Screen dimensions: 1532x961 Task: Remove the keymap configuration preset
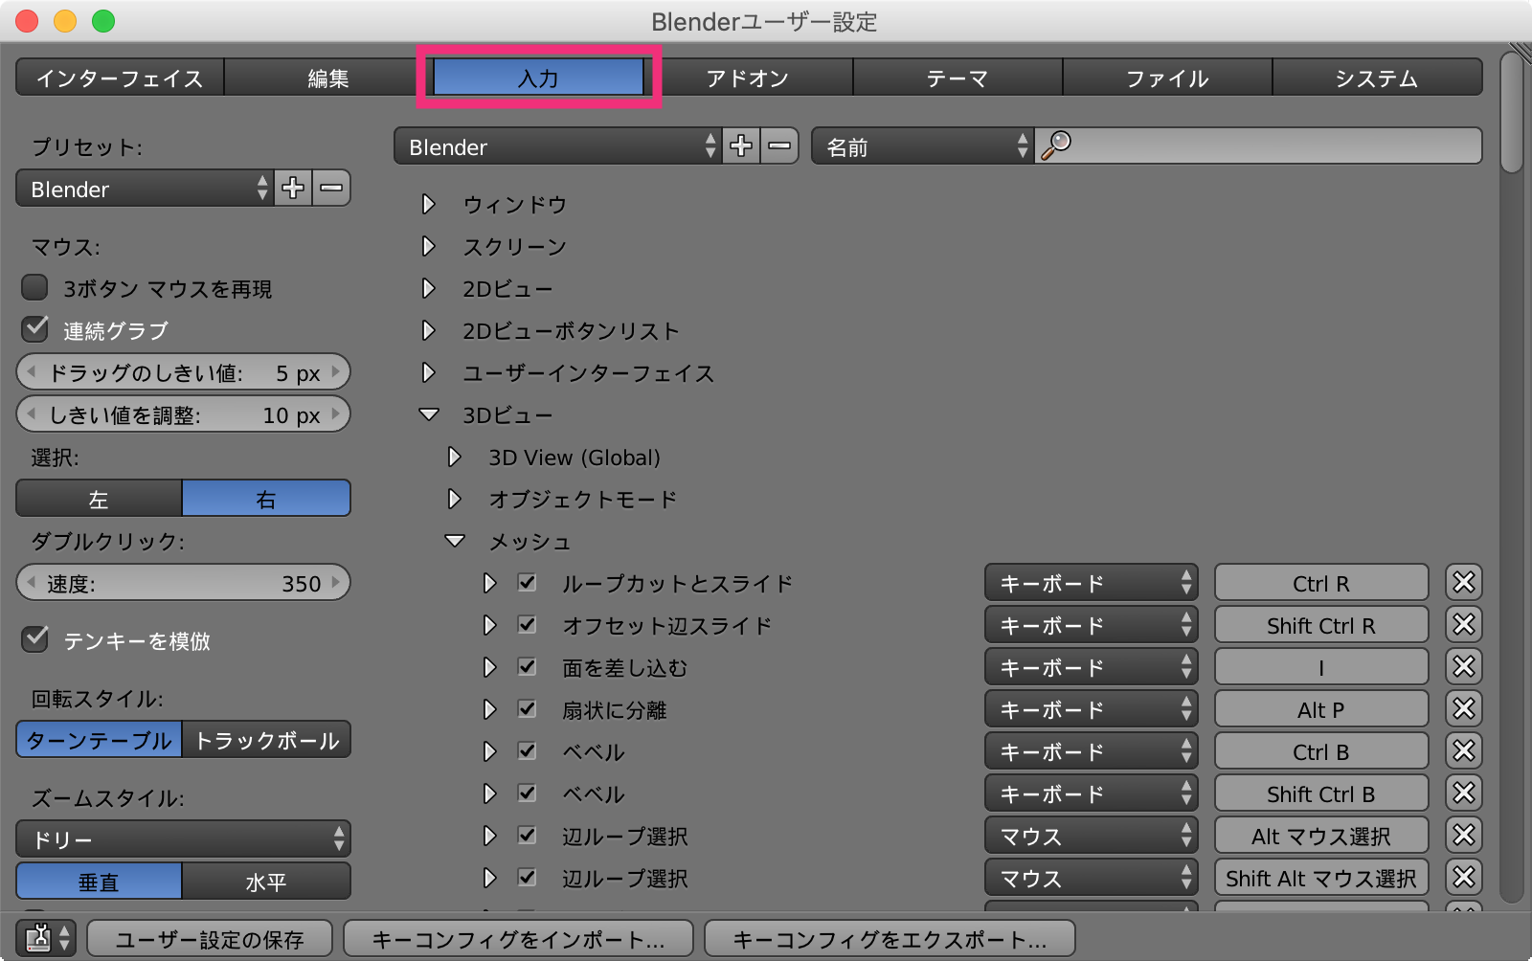779,146
